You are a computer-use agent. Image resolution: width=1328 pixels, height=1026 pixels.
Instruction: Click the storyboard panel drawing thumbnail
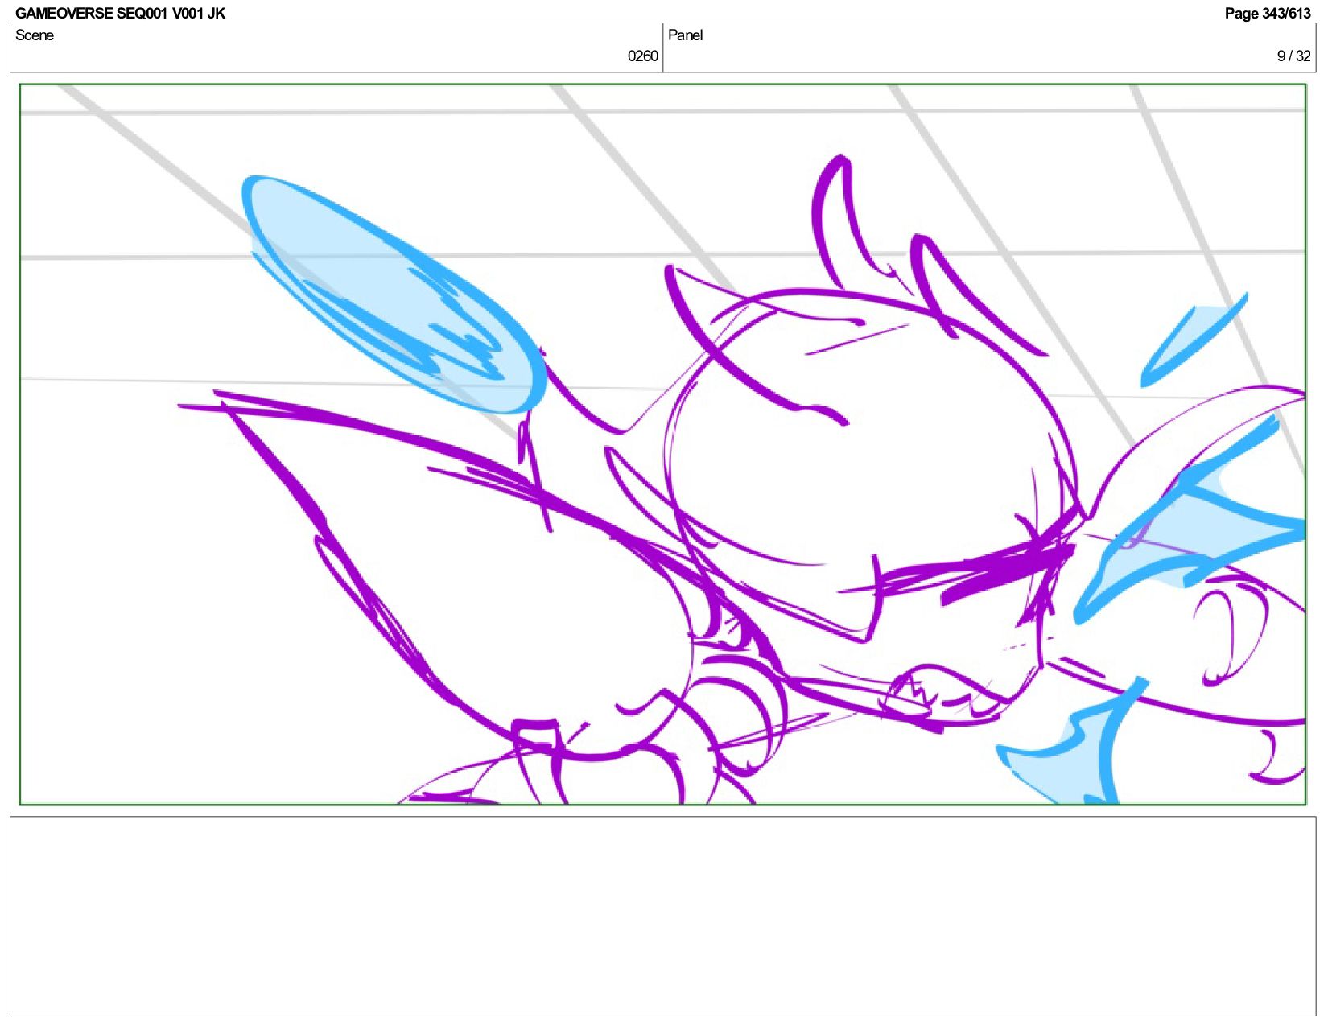[x=662, y=444]
